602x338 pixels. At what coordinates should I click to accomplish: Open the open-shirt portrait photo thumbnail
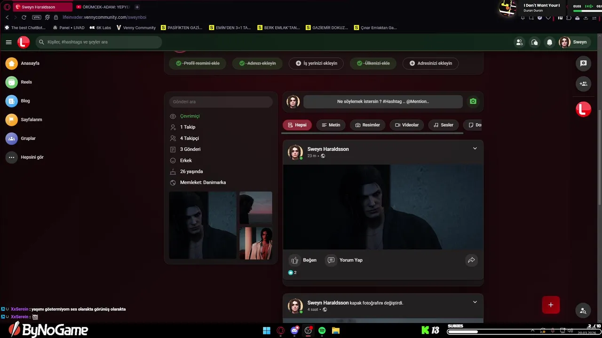click(x=256, y=243)
